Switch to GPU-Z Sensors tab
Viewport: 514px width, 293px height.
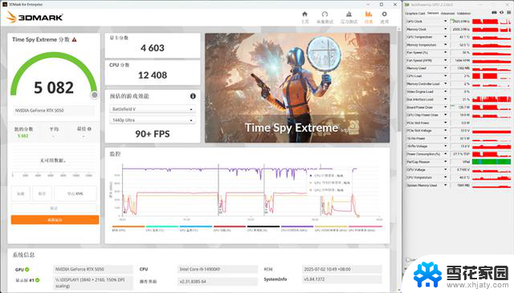pyautogui.click(x=433, y=13)
